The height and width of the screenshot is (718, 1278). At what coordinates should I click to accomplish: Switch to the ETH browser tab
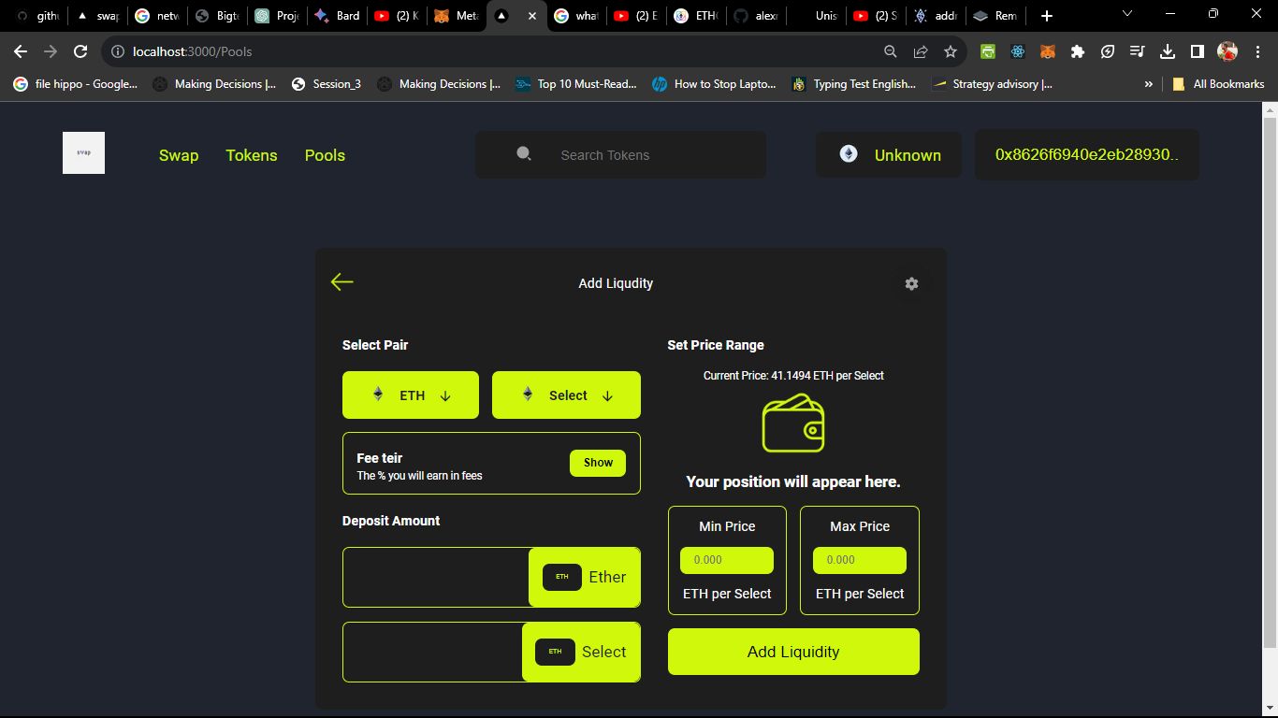click(x=696, y=16)
